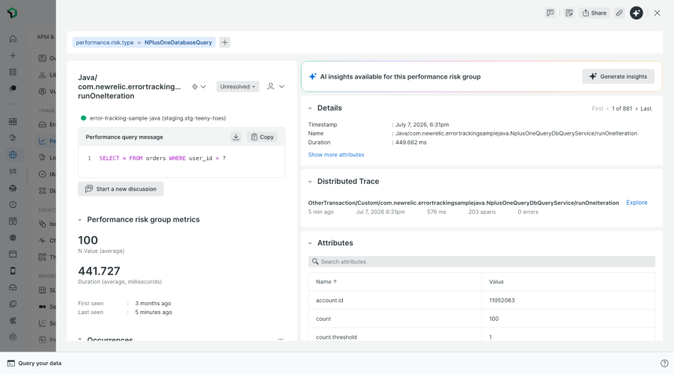Click Show more attributes link
Image resolution: width=674 pixels, height=374 pixels.
(x=336, y=155)
